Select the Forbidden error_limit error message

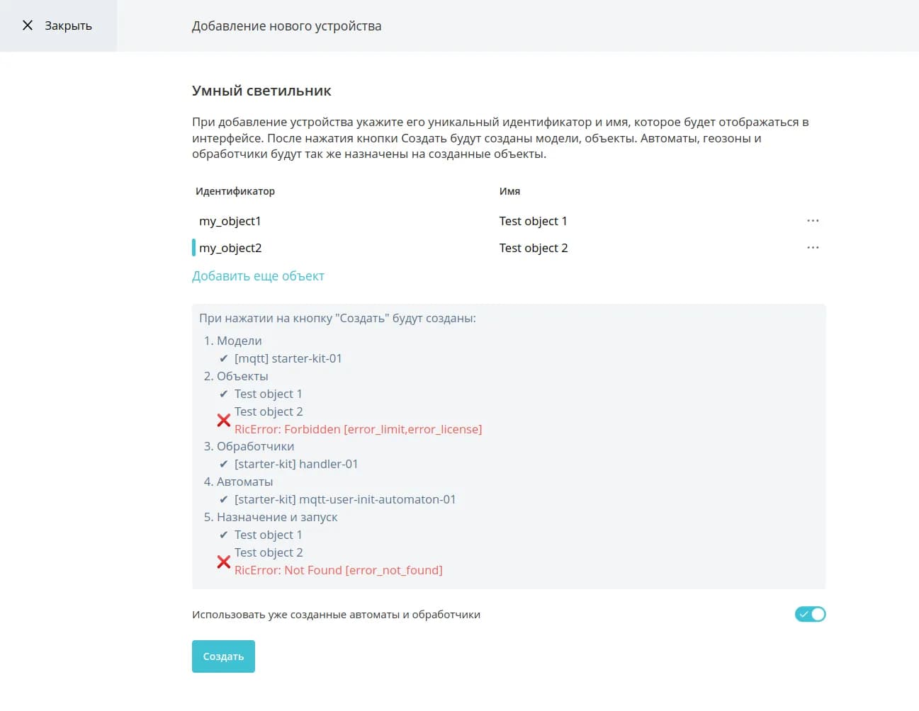(358, 429)
